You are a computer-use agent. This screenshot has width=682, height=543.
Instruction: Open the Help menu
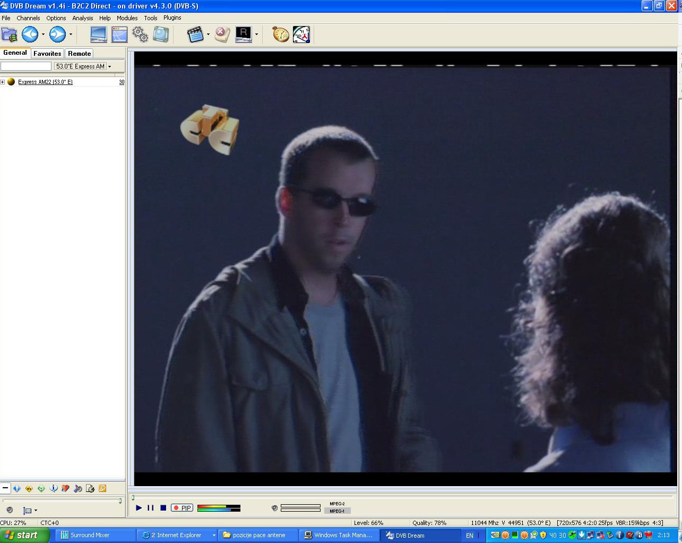coord(105,18)
